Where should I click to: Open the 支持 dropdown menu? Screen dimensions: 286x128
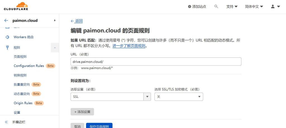232,7
